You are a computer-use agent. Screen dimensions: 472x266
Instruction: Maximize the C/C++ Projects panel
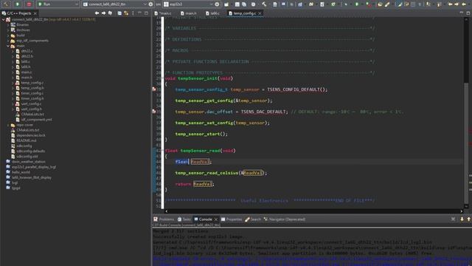[x=146, y=13]
